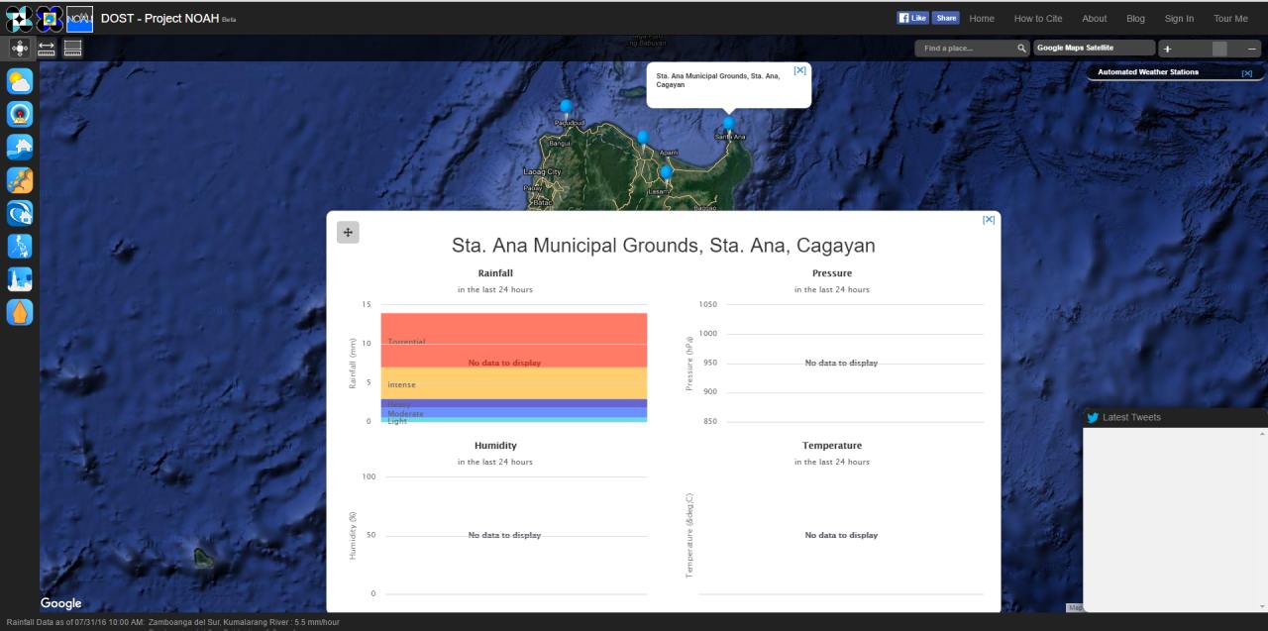Screen dimensions: 1268x631
Task: Open the How to Cite menu item
Action: 1037,19
